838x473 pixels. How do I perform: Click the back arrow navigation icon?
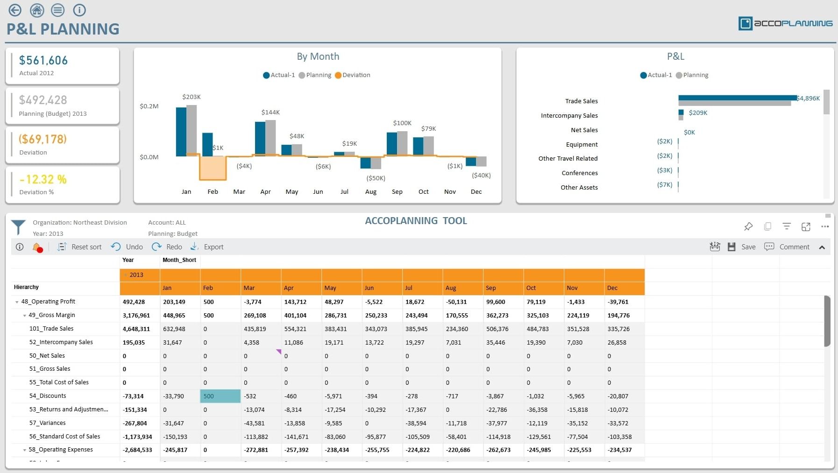pyautogui.click(x=15, y=10)
